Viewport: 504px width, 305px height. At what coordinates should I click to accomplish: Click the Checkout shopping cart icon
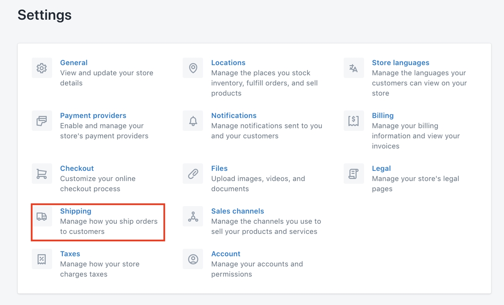click(42, 174)
